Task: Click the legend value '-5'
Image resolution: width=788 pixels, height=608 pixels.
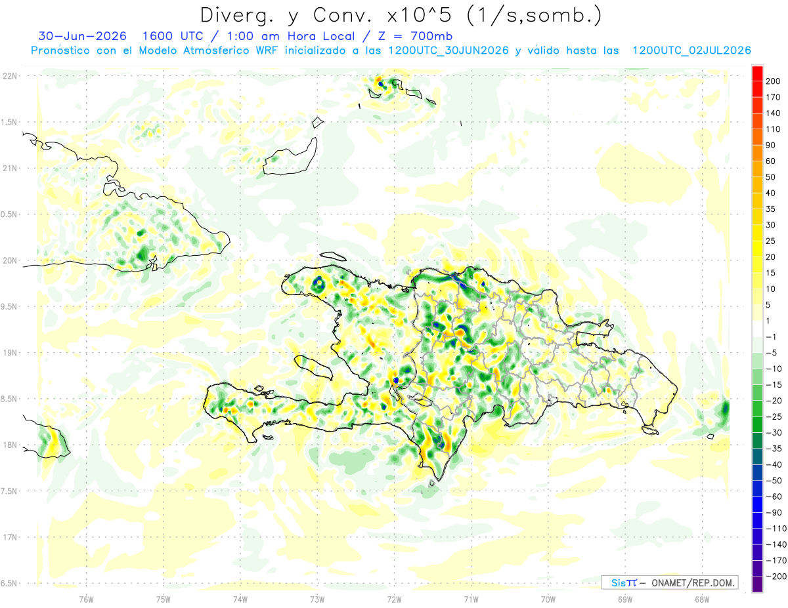Action: (x=772, y=353)
